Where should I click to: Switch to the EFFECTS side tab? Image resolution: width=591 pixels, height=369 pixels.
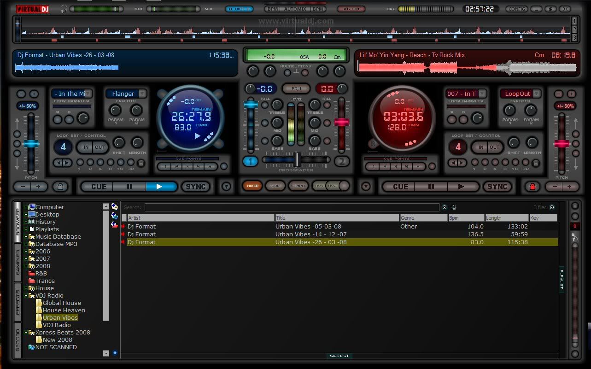(x=18, y=302)
